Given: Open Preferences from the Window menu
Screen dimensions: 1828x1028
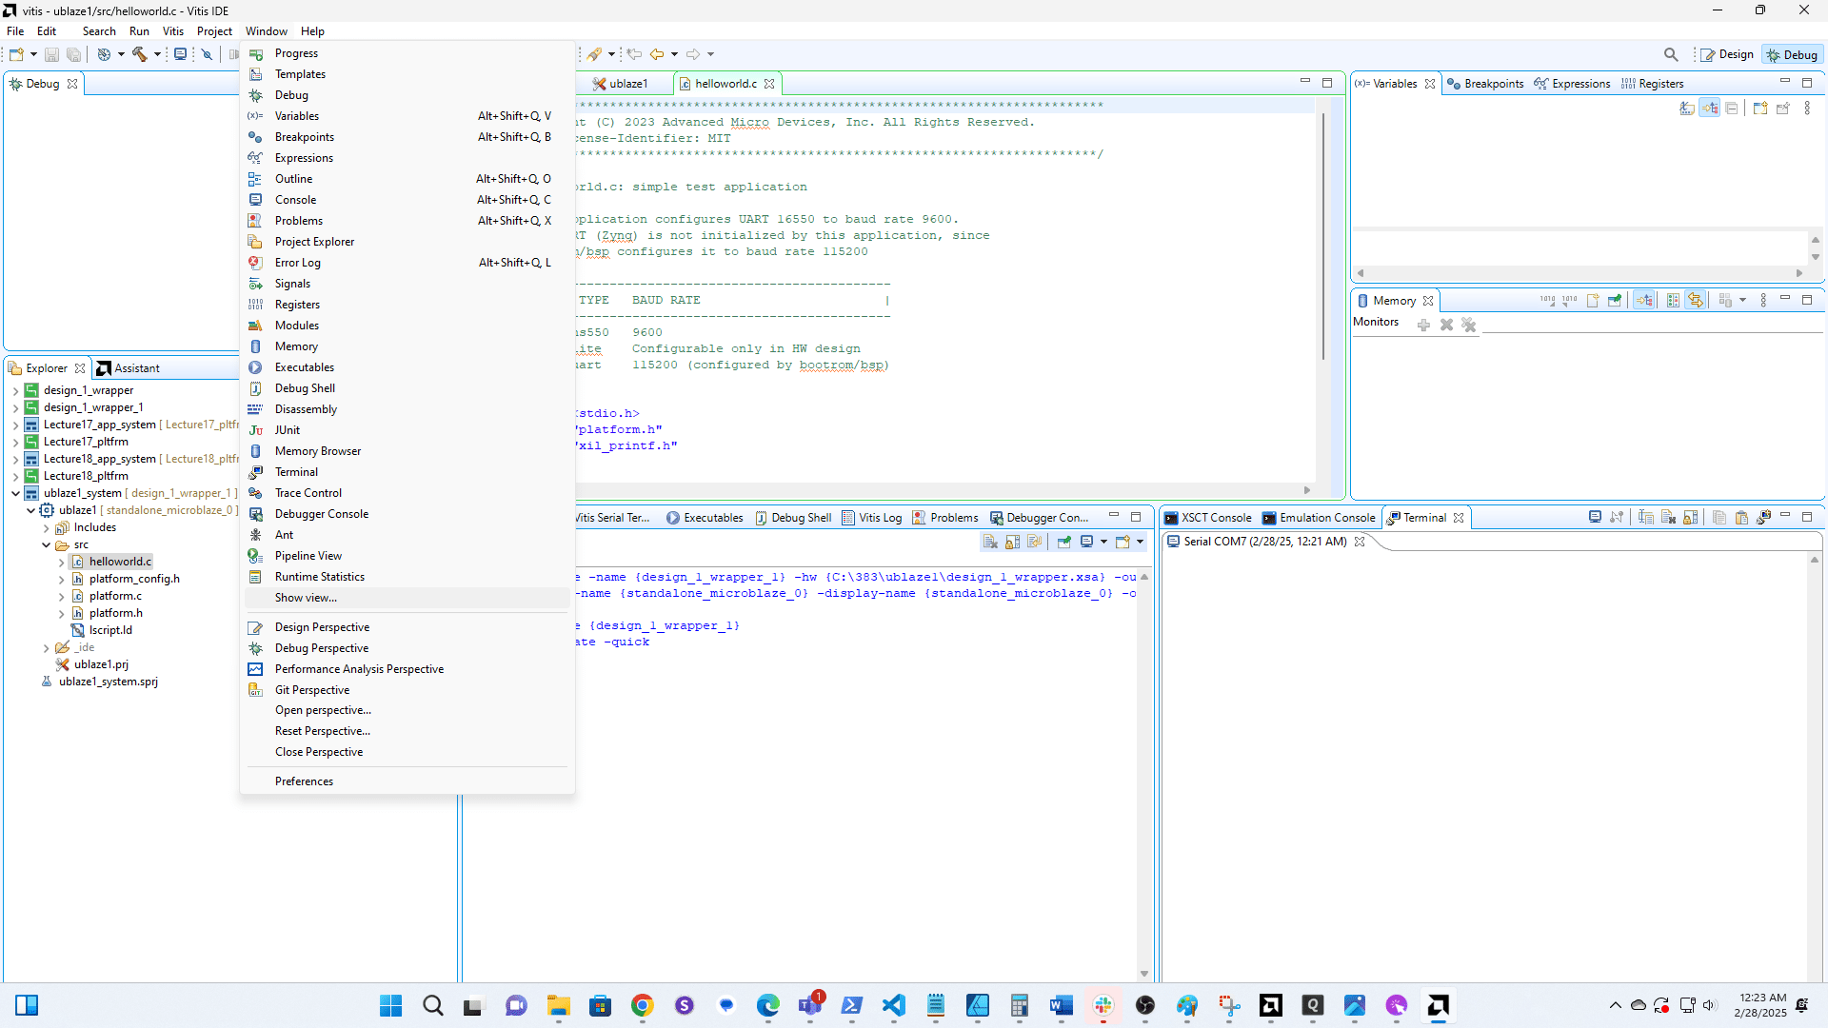Looking at the screenshot, I should point(304,781).
